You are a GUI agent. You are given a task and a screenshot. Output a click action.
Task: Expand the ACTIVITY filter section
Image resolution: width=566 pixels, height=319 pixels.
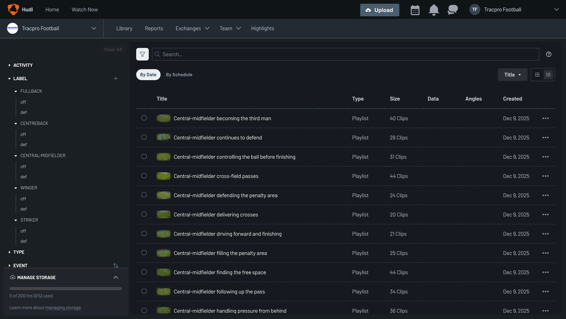coord(23,65)
